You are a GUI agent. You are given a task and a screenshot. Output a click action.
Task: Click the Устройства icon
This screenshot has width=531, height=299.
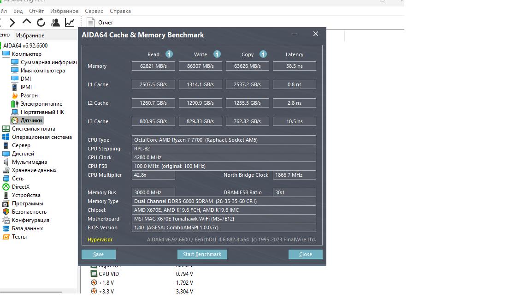pyautogui.click(x=6, y=195)
